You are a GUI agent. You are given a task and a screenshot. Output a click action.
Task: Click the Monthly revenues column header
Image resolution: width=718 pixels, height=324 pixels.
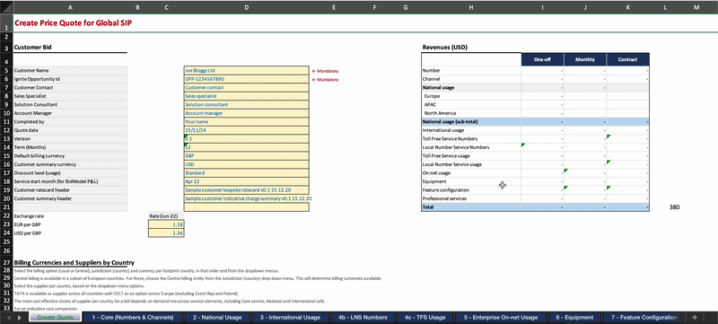click(x=585, y=59)
